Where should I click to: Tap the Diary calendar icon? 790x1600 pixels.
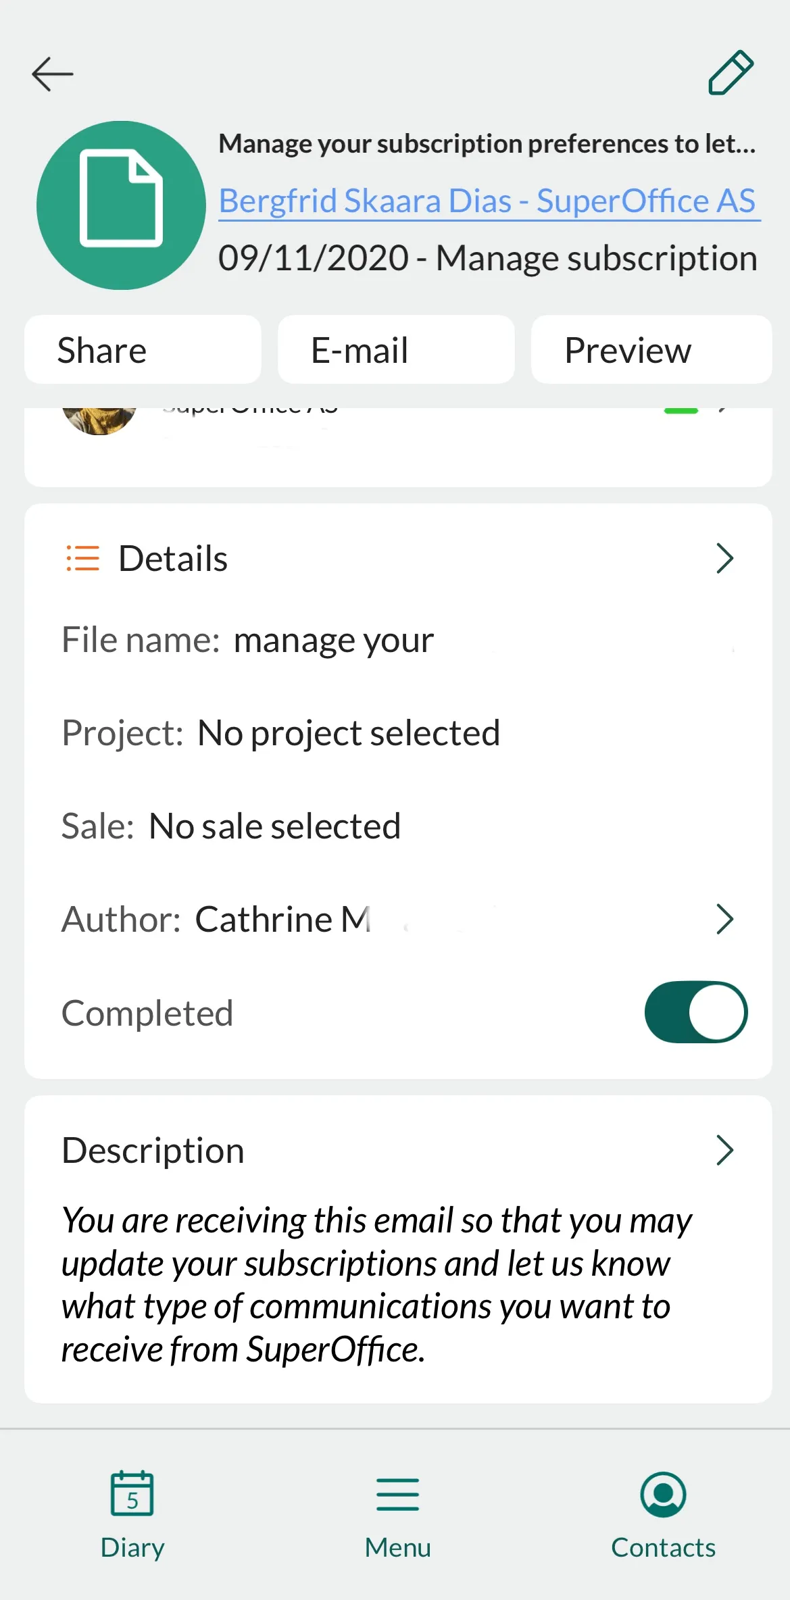pyautogui.click(x=132, y=1494)
